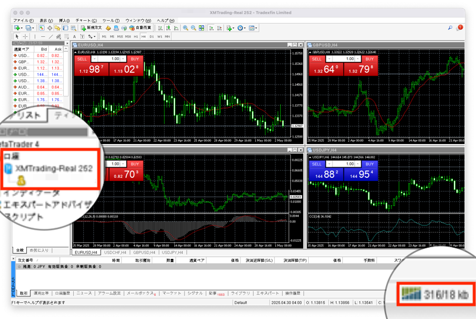Switch chart to bar chart type
Screen dimensions: 476x319
point(160,28)
